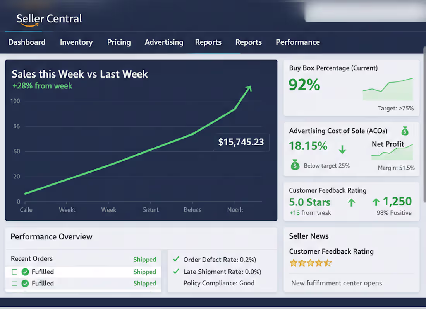Click the Performance Overview heading
Image resolution: width=426 pixels, height=309 pixels.
(x=52, y=237)
